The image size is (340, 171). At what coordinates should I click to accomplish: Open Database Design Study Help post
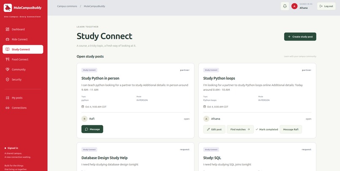pyautogui.click(x=105, y=158)
